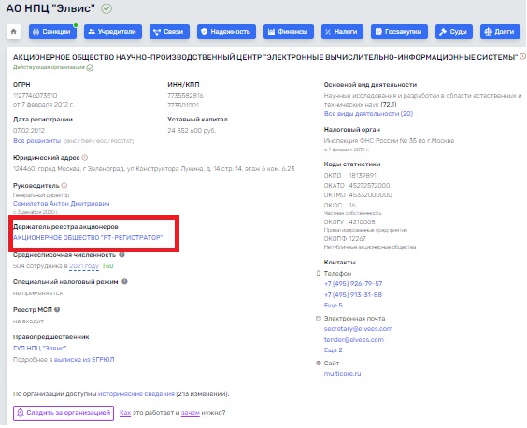Open Семилетов Антон Дмитриевич profile link
The height and width of the screenshot is (428, 527).
point(61,204)
